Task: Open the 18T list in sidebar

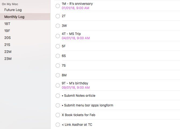Action: point(7,24)
